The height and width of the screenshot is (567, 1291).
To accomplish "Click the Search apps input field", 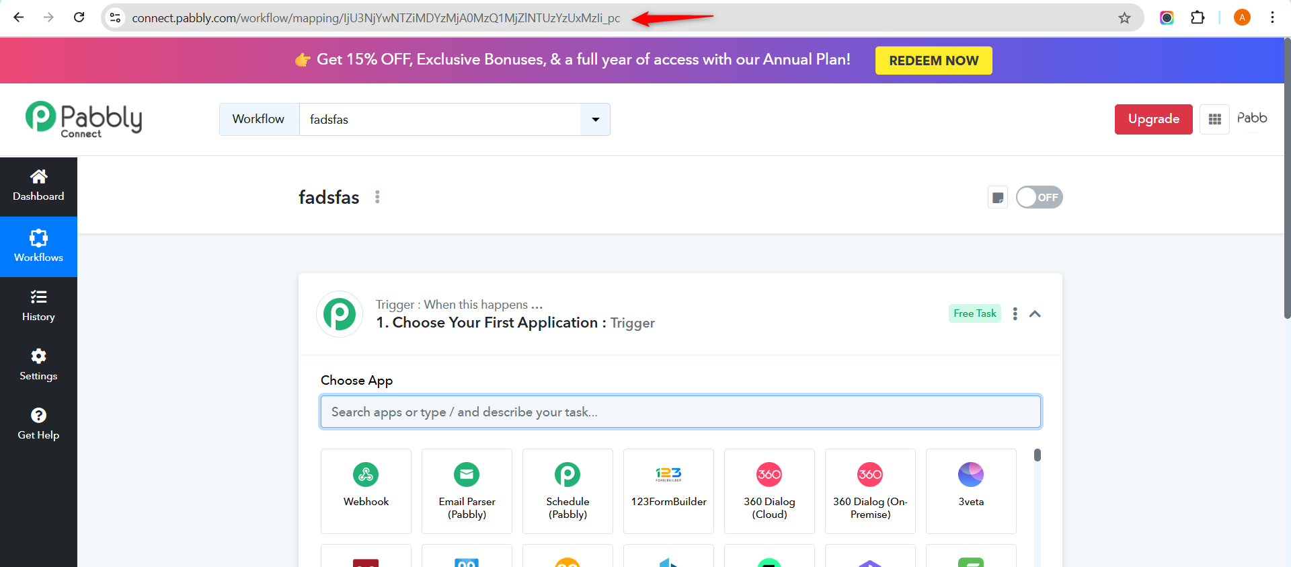I will pos(680,412).
